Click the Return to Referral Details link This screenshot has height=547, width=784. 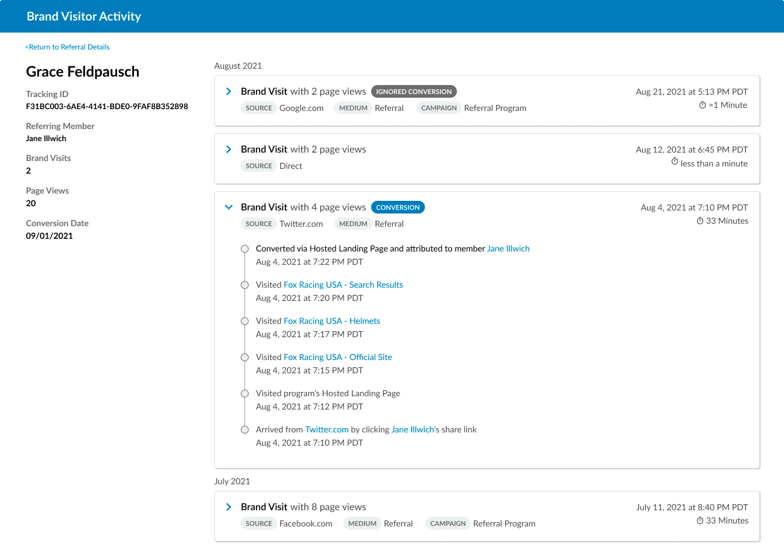pos(67,47)
